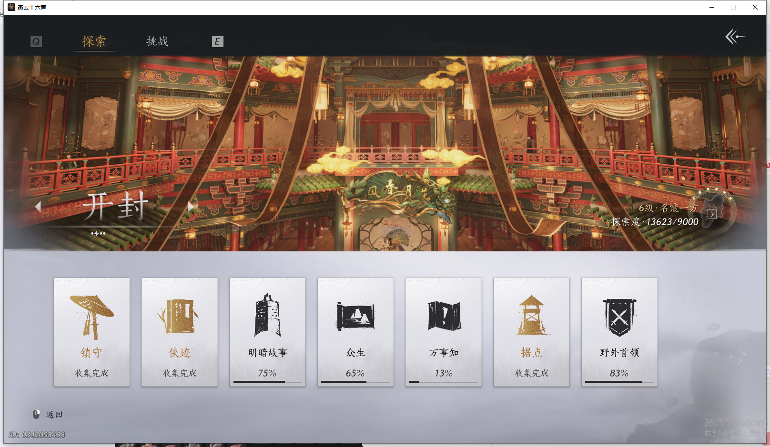The width and height of the screenshot is (770, 447).
Task: Click the Q key indicator icon
Action: pyautogui.click(x=36, y=41)
